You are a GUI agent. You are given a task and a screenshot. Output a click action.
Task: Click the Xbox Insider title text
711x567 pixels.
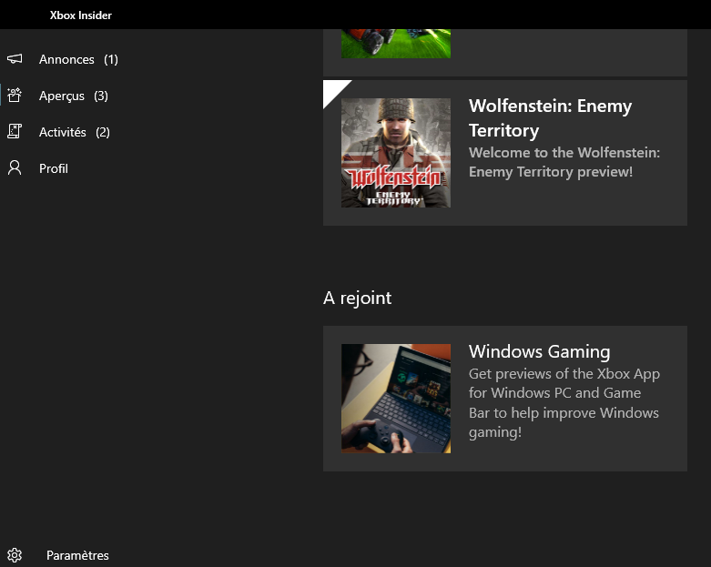(x=81, y=15)
